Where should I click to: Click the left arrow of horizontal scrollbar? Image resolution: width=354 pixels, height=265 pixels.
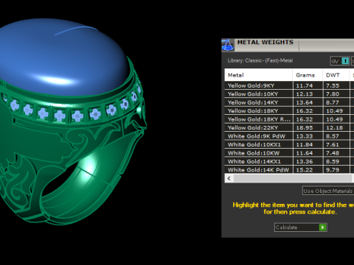coord(229,178)
